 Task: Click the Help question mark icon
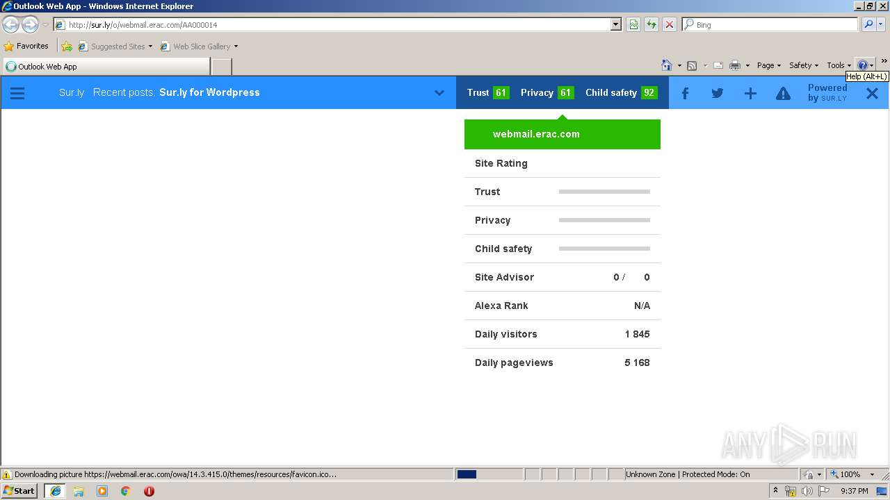(863, 65)
